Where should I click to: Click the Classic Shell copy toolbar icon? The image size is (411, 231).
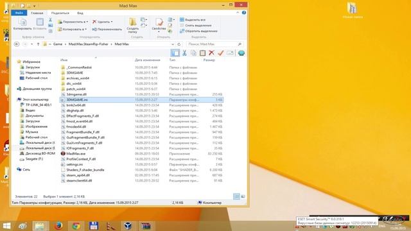(x=193, y=53)
